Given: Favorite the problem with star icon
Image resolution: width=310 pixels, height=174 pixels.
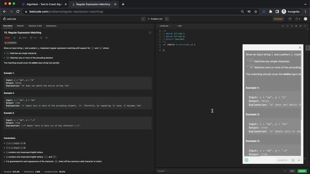Looking at the screenshot, I should pyautogui.click(x=41, y=38).
